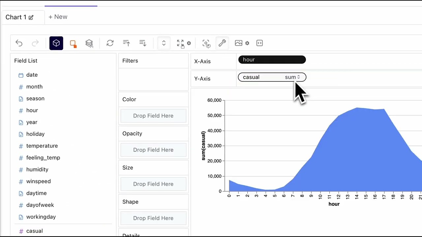
Task: Click the Chart 1 rename pencil icon
Action: (x=31, y=17)
